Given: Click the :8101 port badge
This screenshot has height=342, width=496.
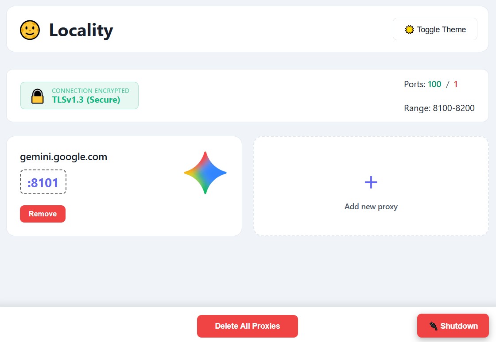Looking at the screenshot, I should pos(43,182).
